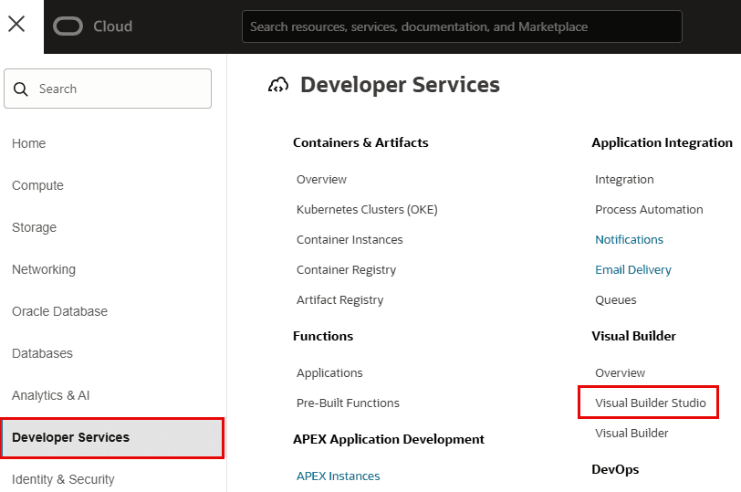Image resolution: width=741 pixels, height=492 pixels.
Task: Click DevOps section heading
Action: [x=615, y=469]
